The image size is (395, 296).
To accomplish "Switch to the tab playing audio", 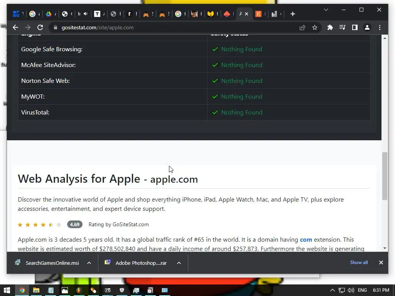I will pyautogui.click(x=83, y=14).
